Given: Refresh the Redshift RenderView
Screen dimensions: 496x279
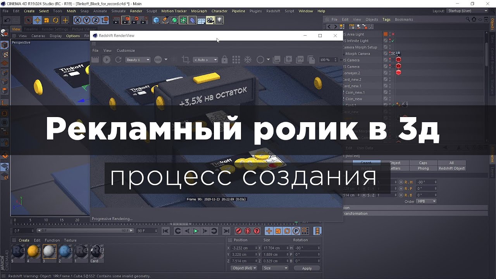Looking at the screenshot, I should (119, 60).
